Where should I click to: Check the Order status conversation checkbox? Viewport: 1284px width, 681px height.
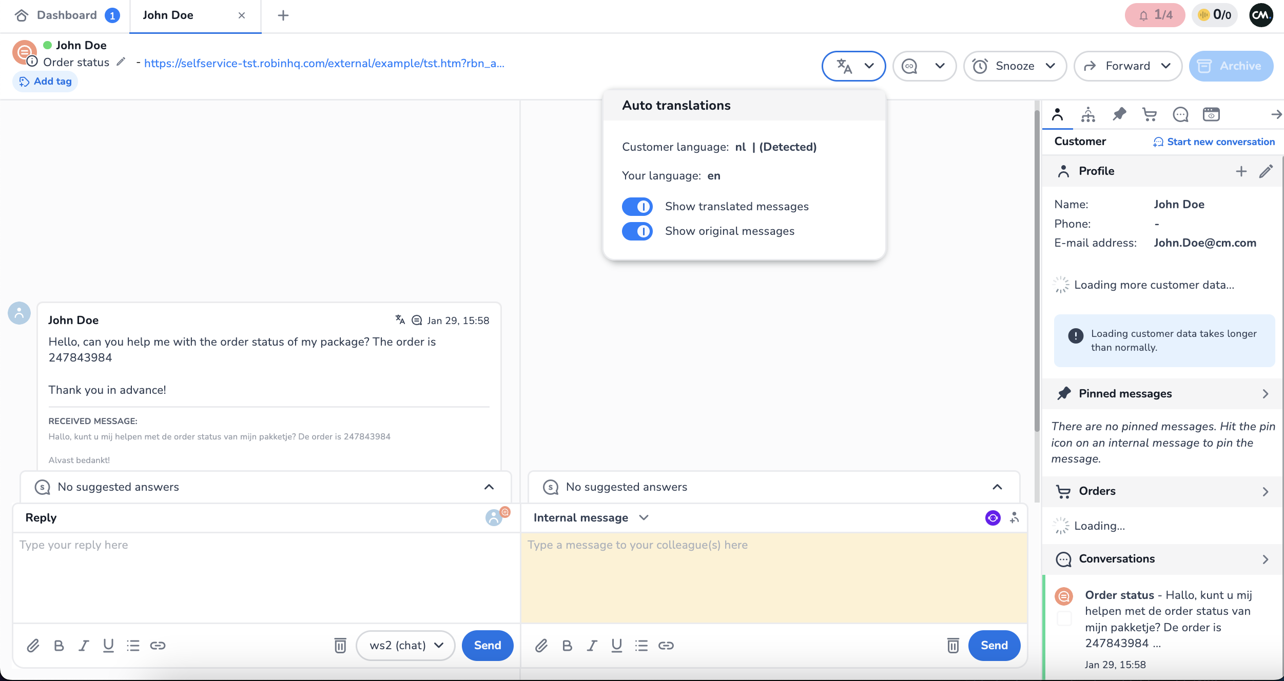(1064, 618)
